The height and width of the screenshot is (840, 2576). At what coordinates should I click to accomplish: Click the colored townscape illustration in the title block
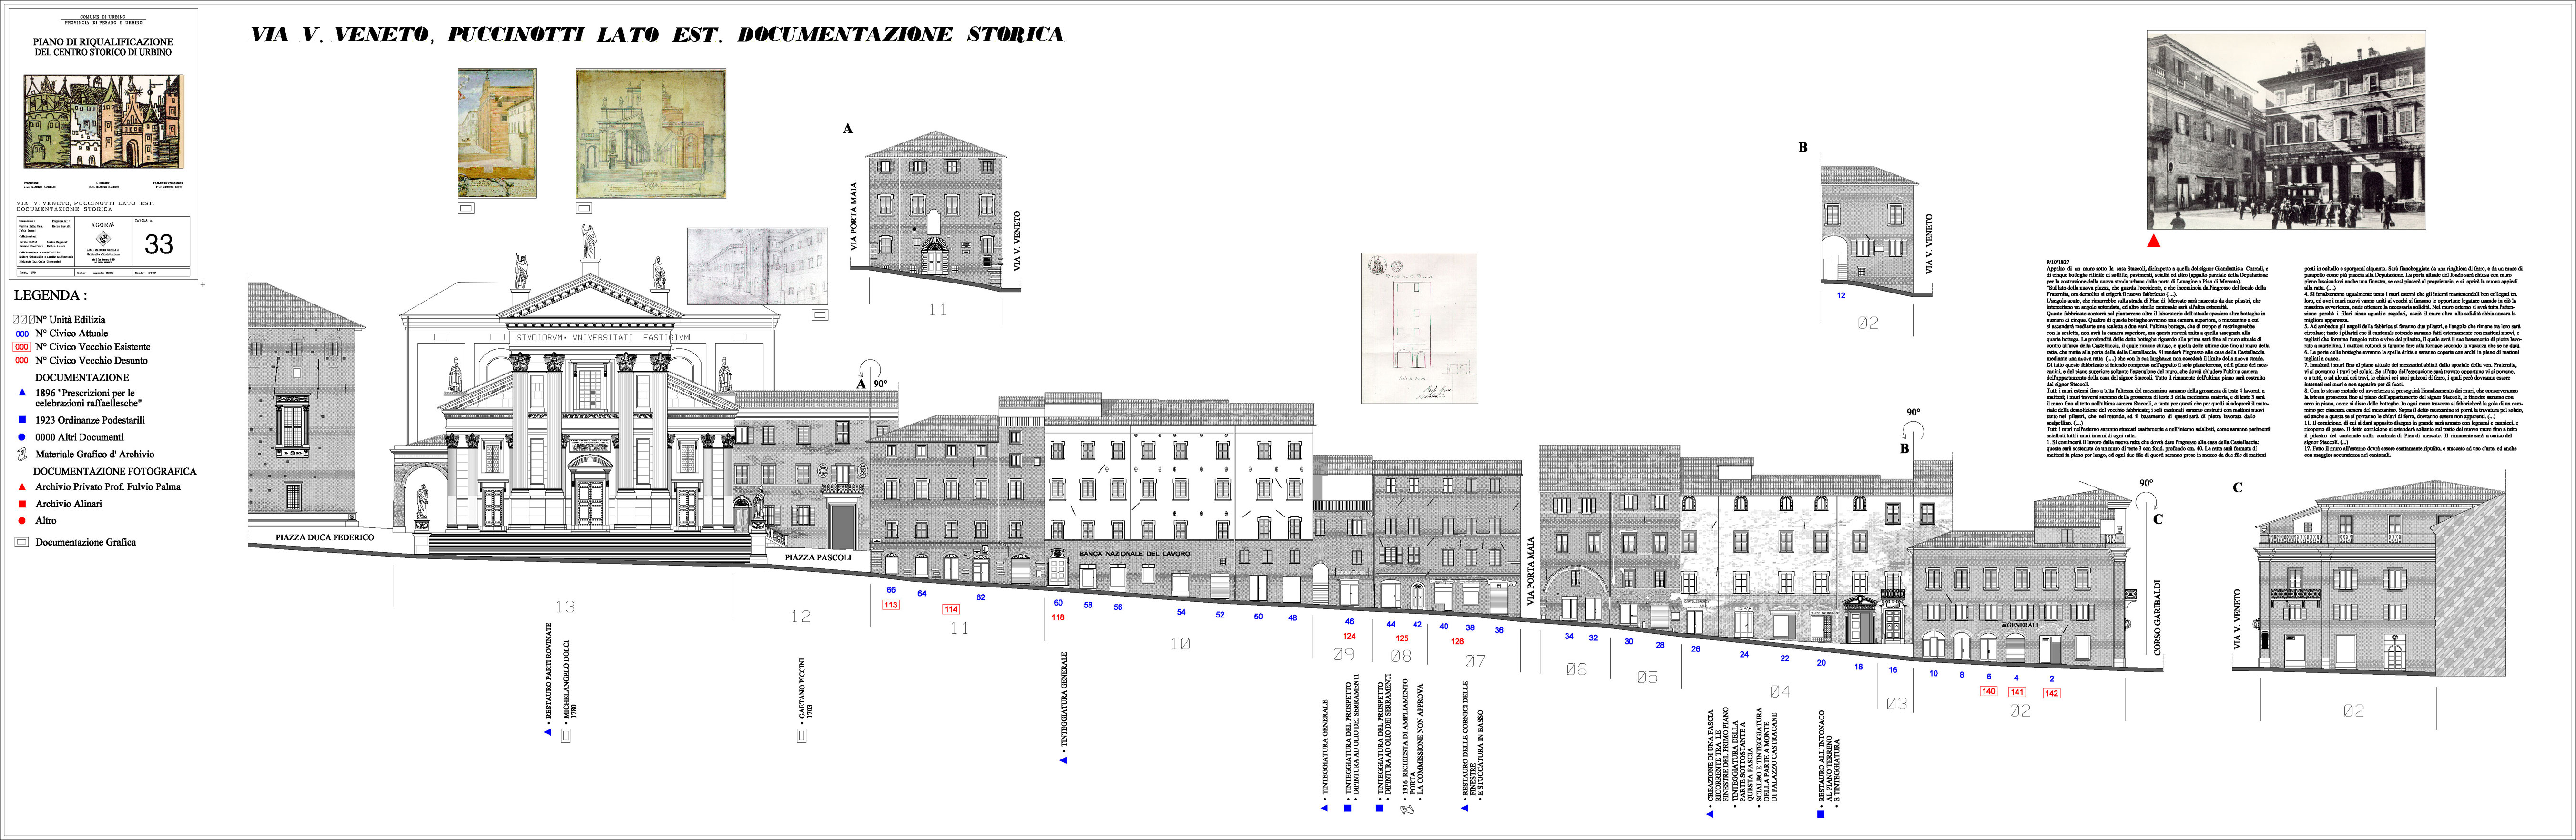[x=103, y=120]
